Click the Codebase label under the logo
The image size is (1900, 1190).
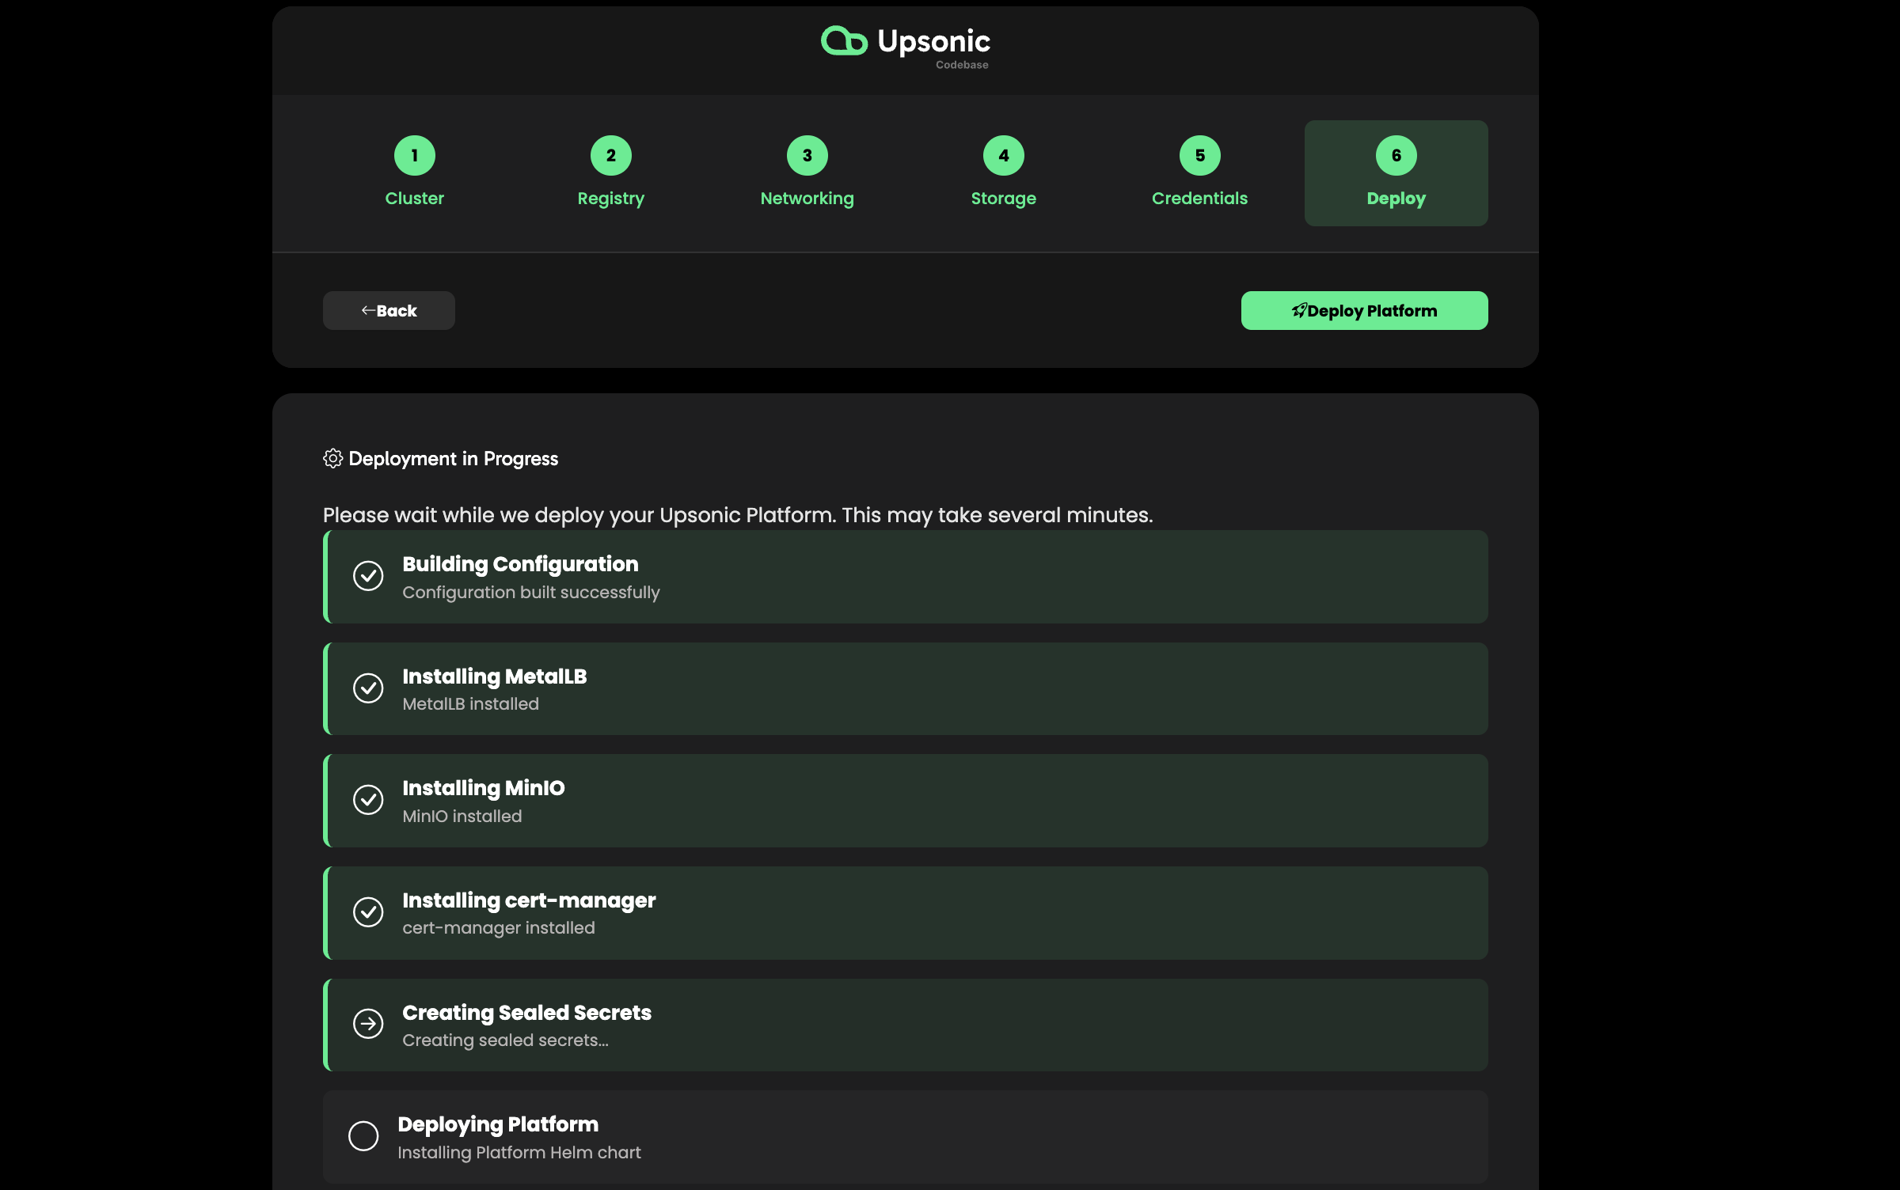[x=961, y=64]
